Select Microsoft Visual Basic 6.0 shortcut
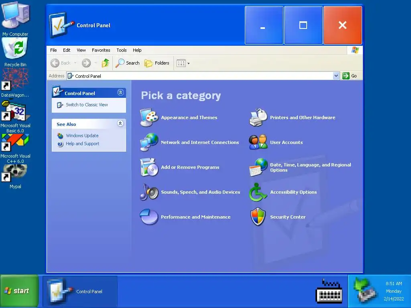Screen dimensions: 411x308 click(x=15, y=116)
